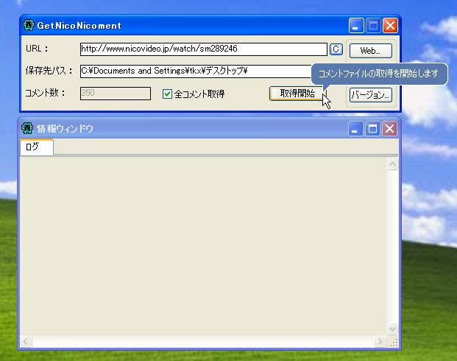Uncheck the 全コメント取得 checkbox
The image size is (457, 361).
coord(167,94)
